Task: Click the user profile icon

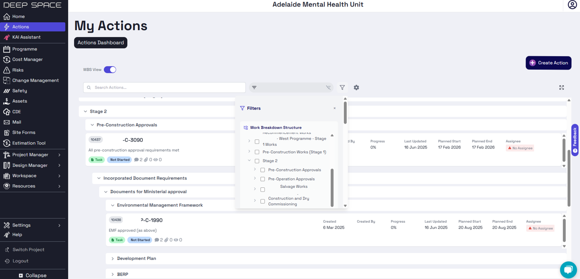Action: pos(572,5)
